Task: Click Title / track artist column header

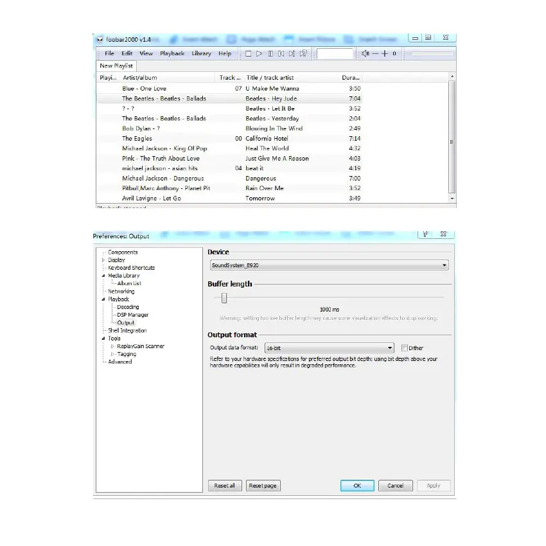Action: (291, 78)
